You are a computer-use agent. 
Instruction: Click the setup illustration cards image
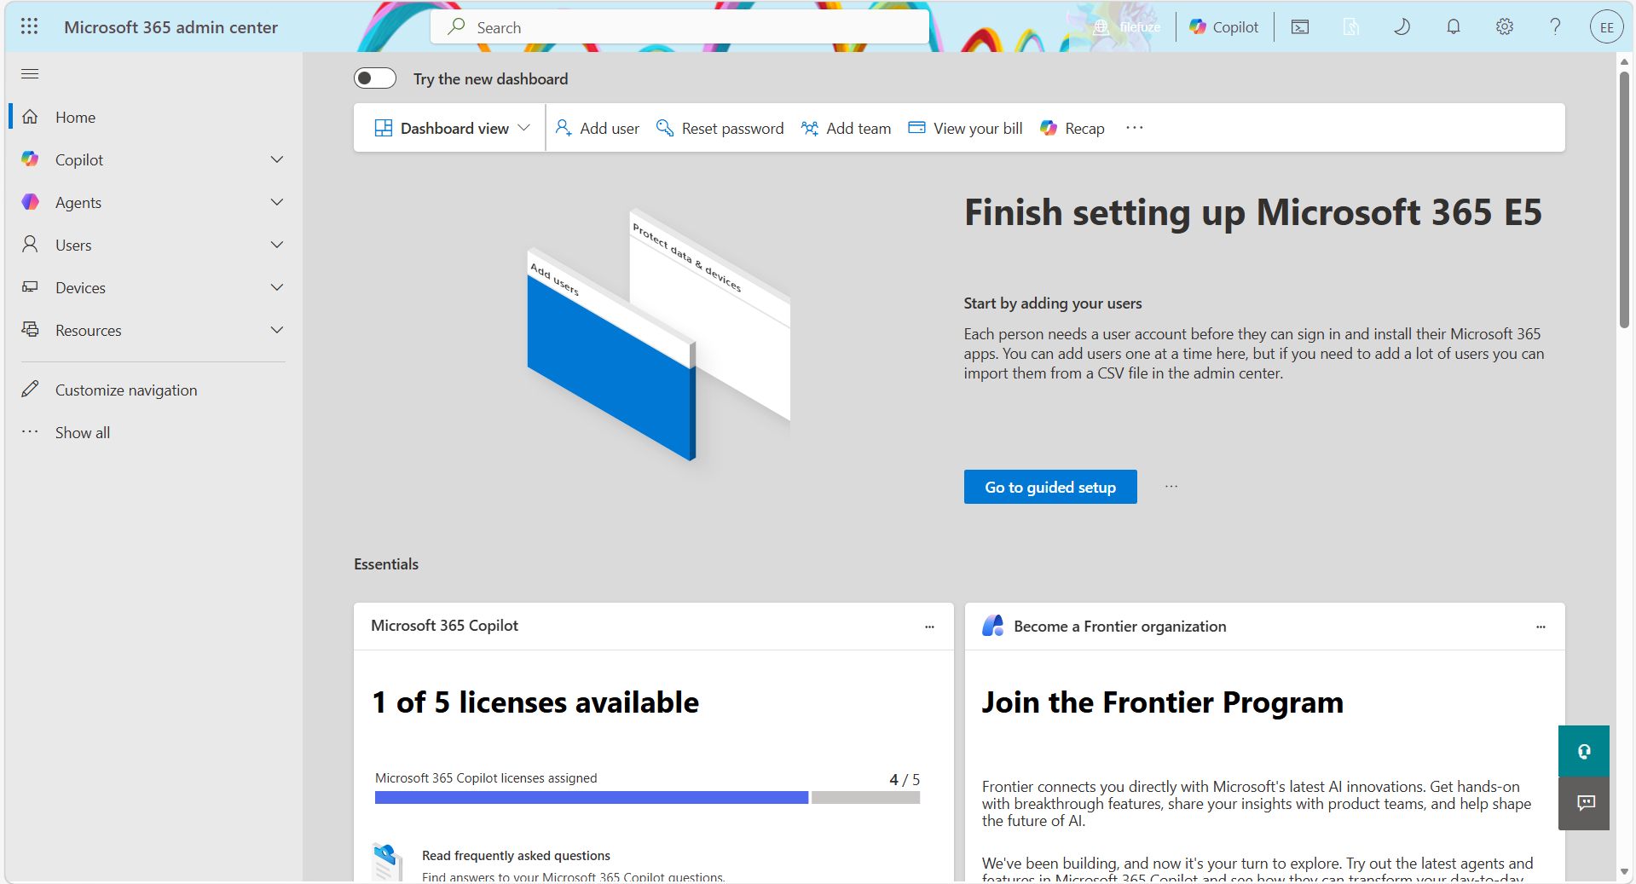[x=659, y=334]
